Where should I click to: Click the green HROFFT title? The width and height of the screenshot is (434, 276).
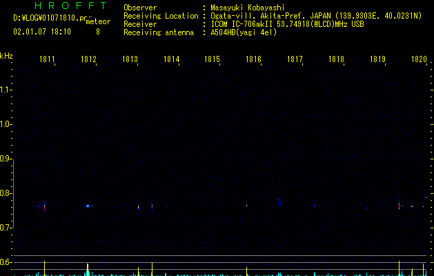(x=70, y=6)
